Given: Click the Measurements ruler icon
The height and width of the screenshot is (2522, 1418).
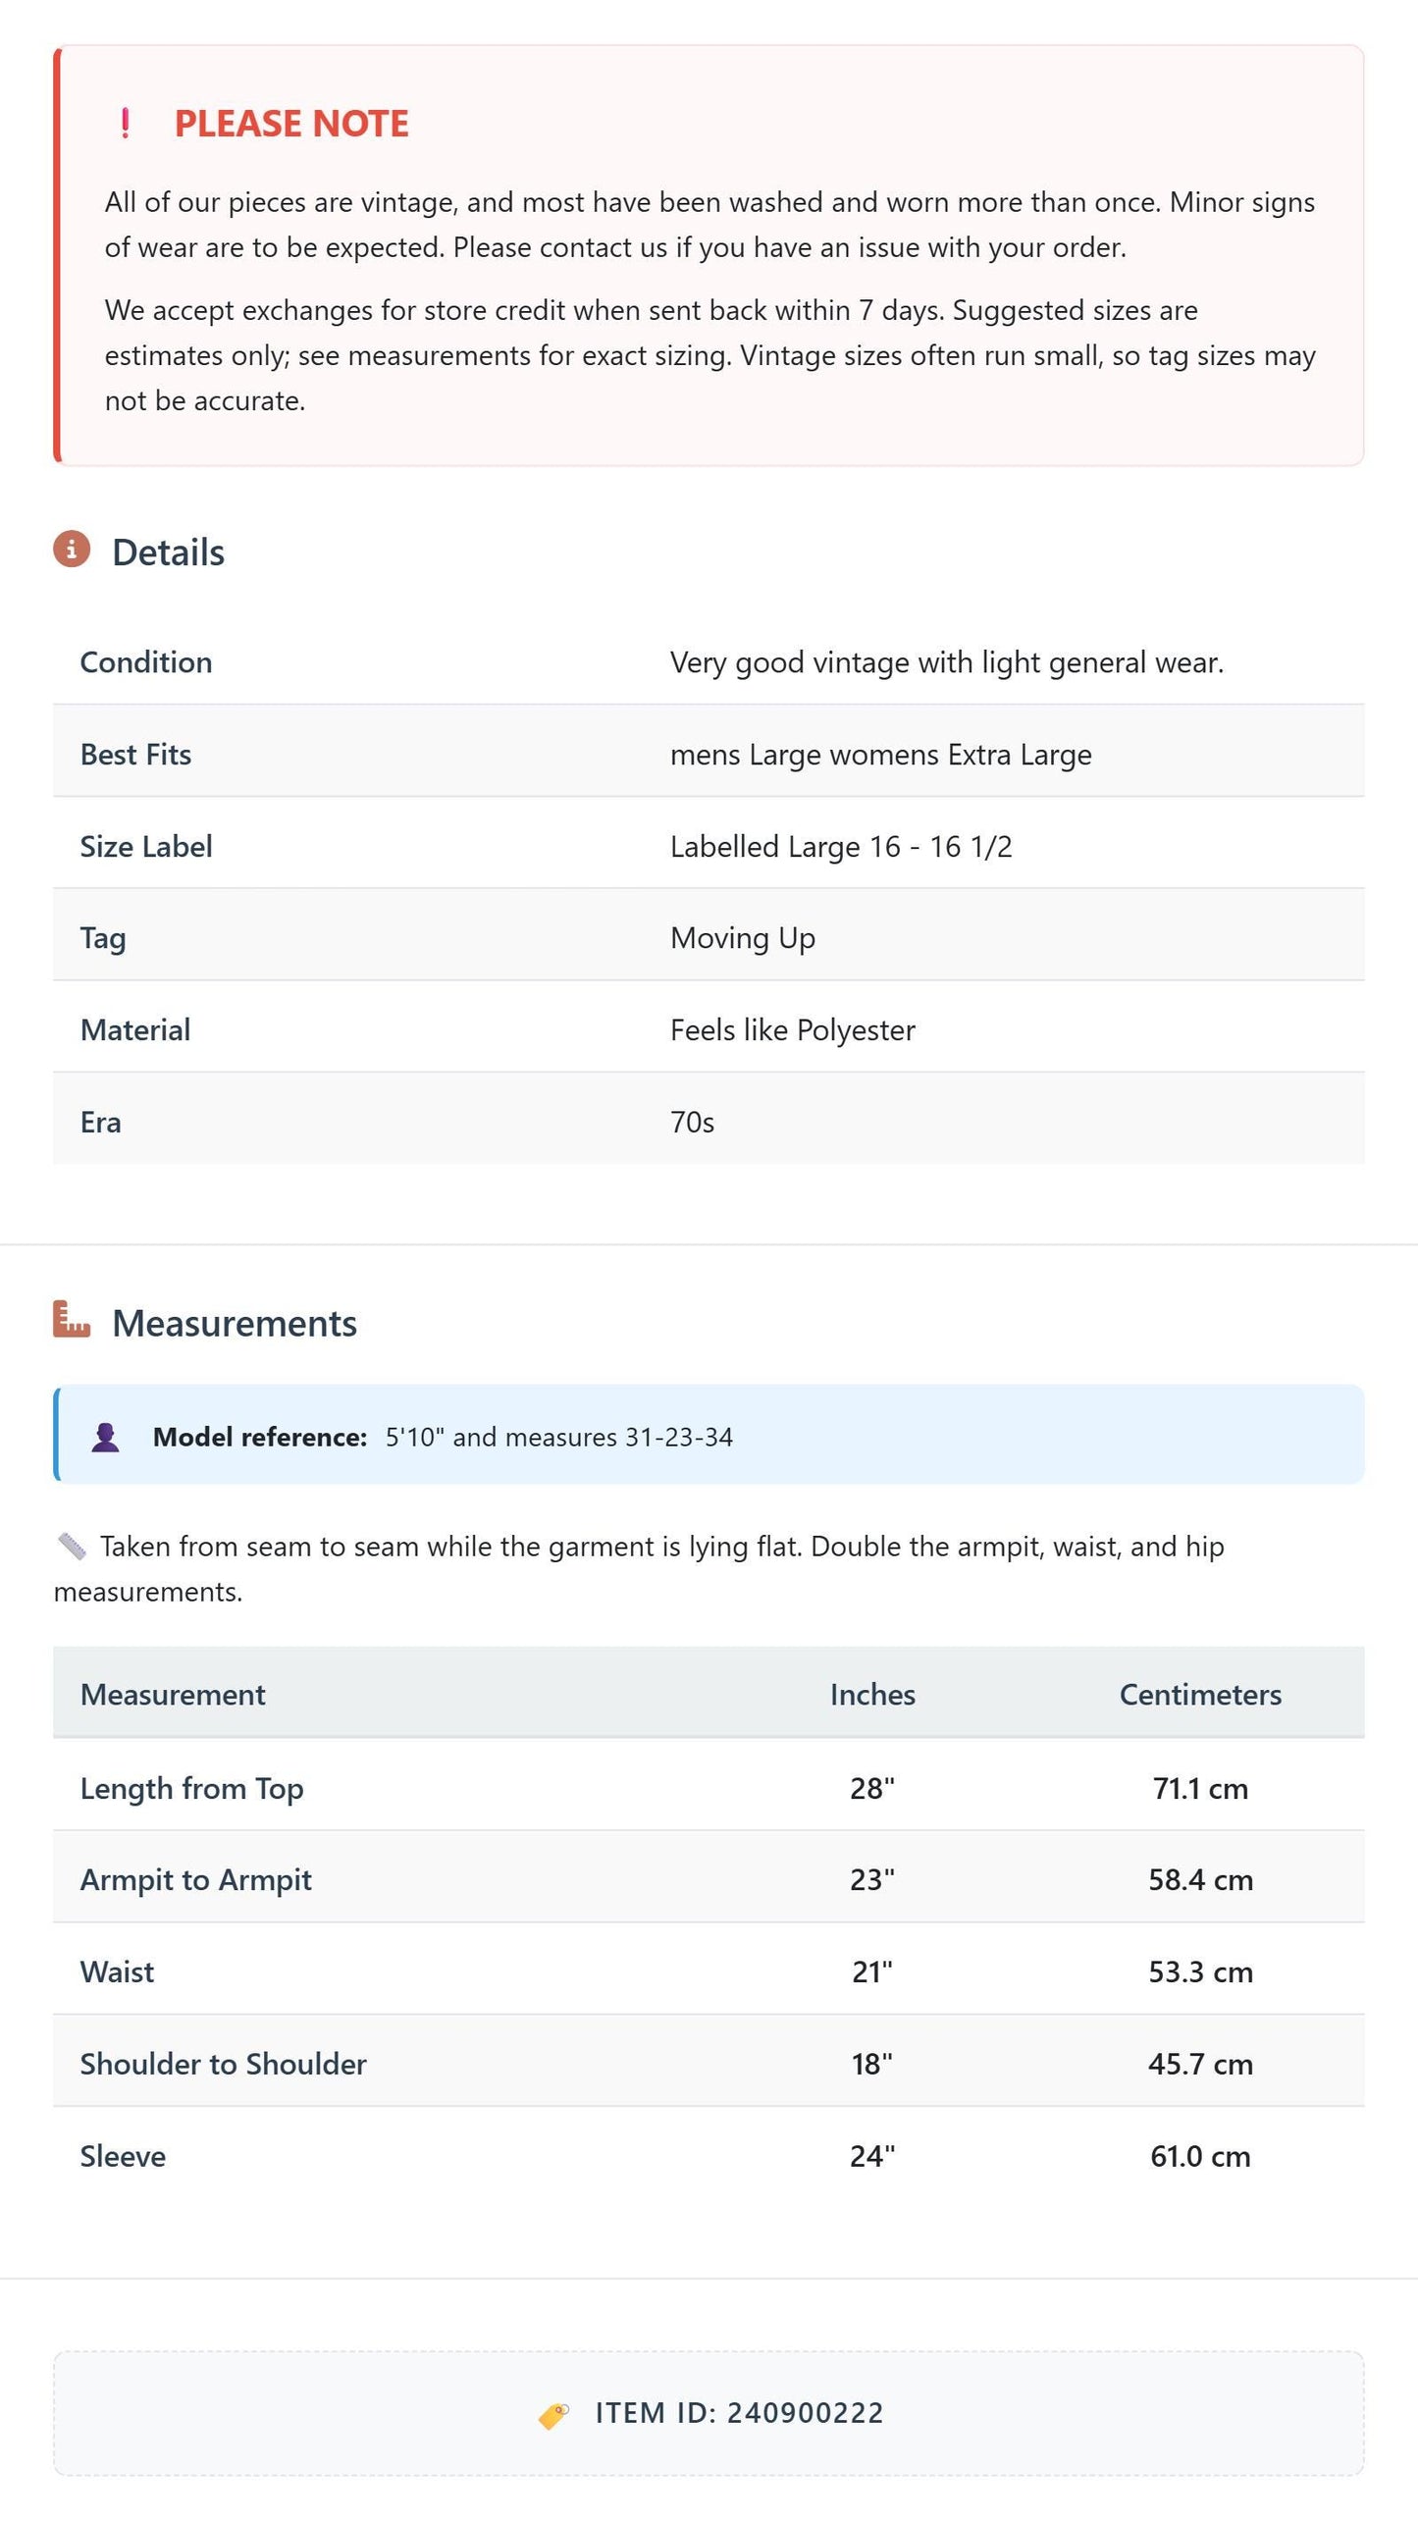Looking at the screenshot, I should (72, 1319).
